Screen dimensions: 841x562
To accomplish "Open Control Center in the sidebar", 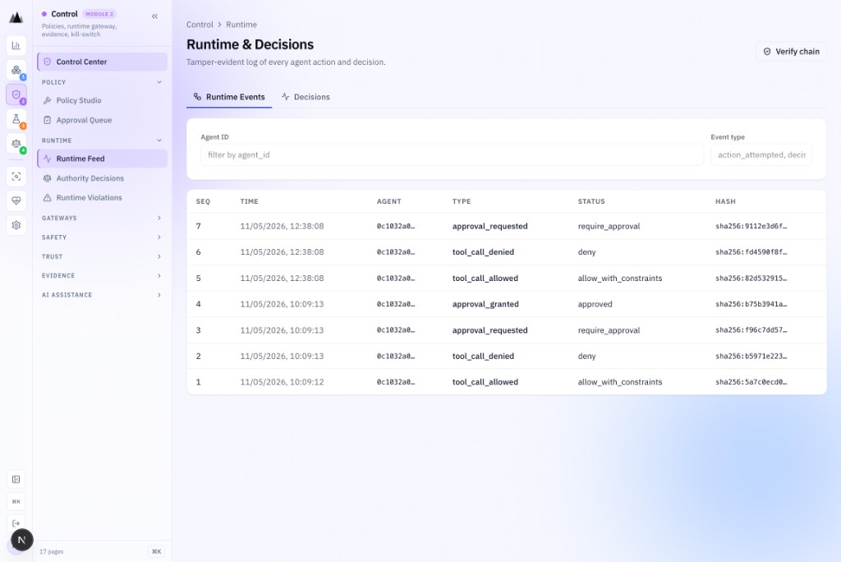I will coord(103,62).
